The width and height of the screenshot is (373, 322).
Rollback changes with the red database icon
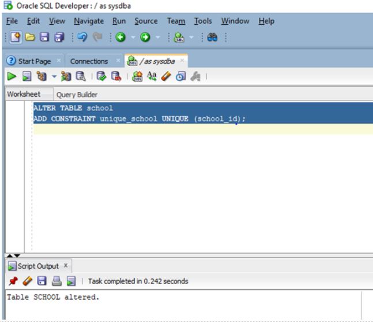pyautogui.click(x=116, y=76)
